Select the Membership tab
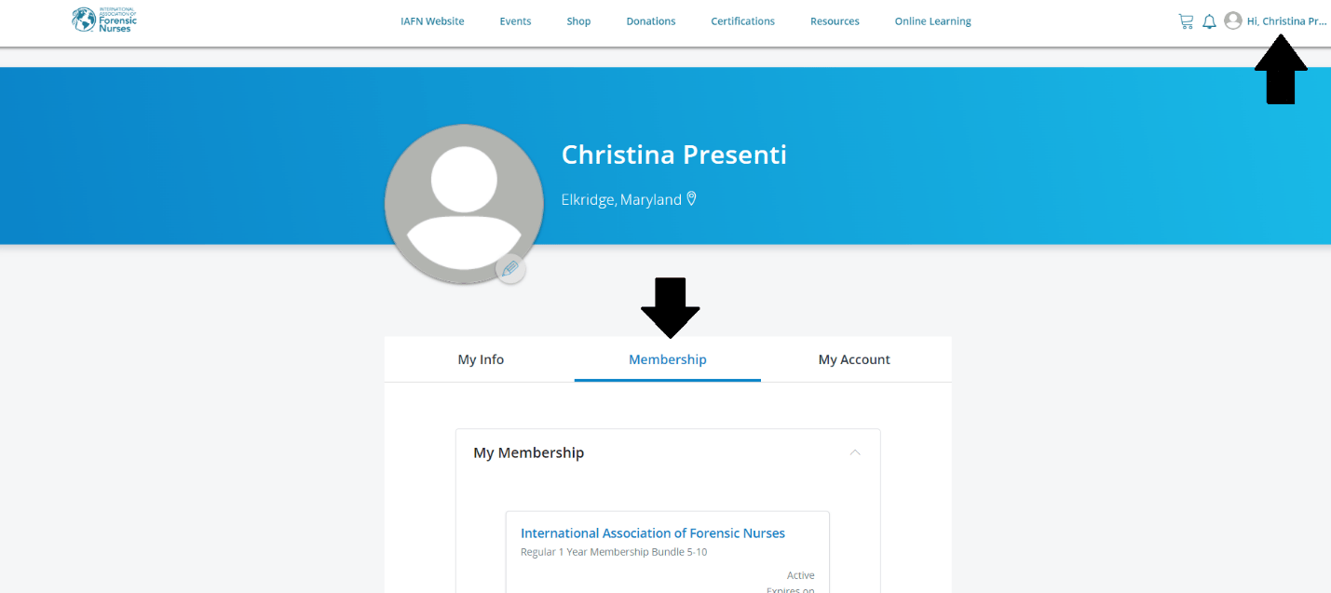 tap(668, 359)
